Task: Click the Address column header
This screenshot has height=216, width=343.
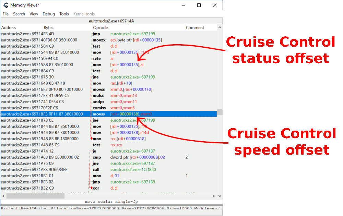Action: pyautogui.click(x=22, y=27)
